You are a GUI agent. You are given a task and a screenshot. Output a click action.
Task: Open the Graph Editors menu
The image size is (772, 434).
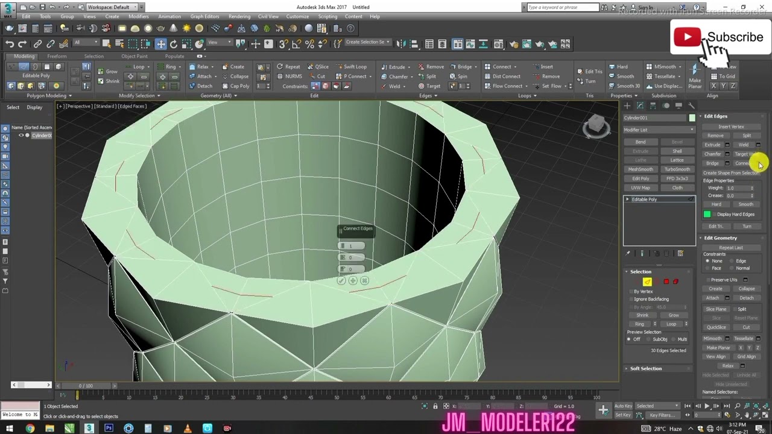pos(204,16)
